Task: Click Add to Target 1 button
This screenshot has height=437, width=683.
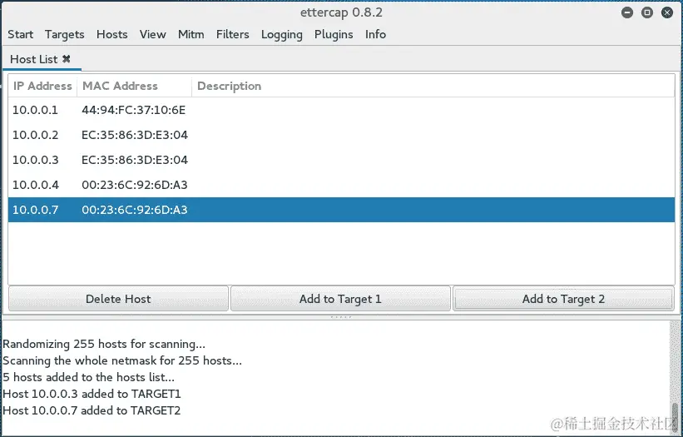Action: tap(340, 299)
